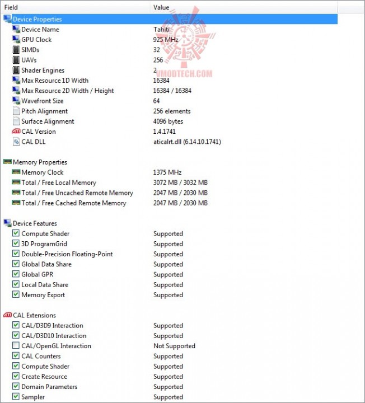Click the Domain Parameters checkbox
Viewport: 365px width, 403px height.
[16, 386]
